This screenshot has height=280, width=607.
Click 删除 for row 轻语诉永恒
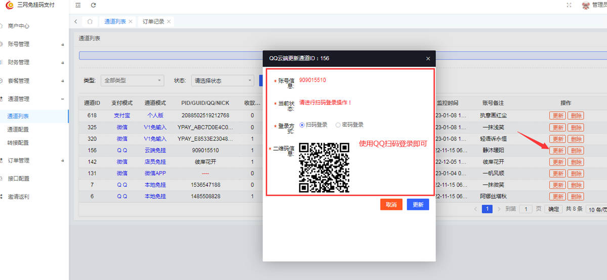[576, 139]
